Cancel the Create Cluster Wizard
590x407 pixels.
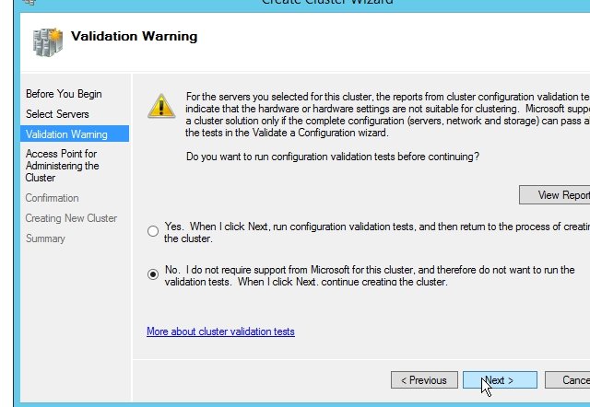click(x=568, y=380)
